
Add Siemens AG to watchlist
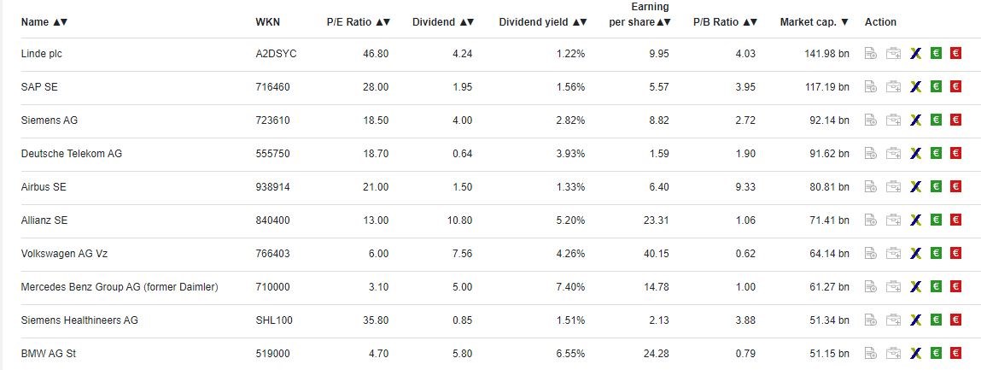[870, 120]
